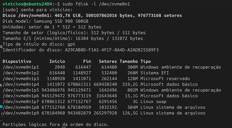Click the 126,5G size value

[x=130, y=113]
